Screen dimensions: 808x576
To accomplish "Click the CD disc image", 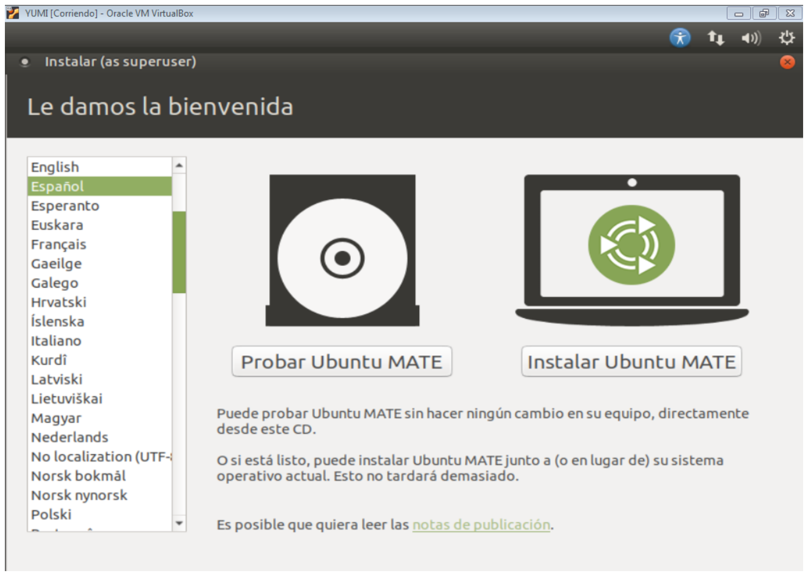I will tap(342, 250).
